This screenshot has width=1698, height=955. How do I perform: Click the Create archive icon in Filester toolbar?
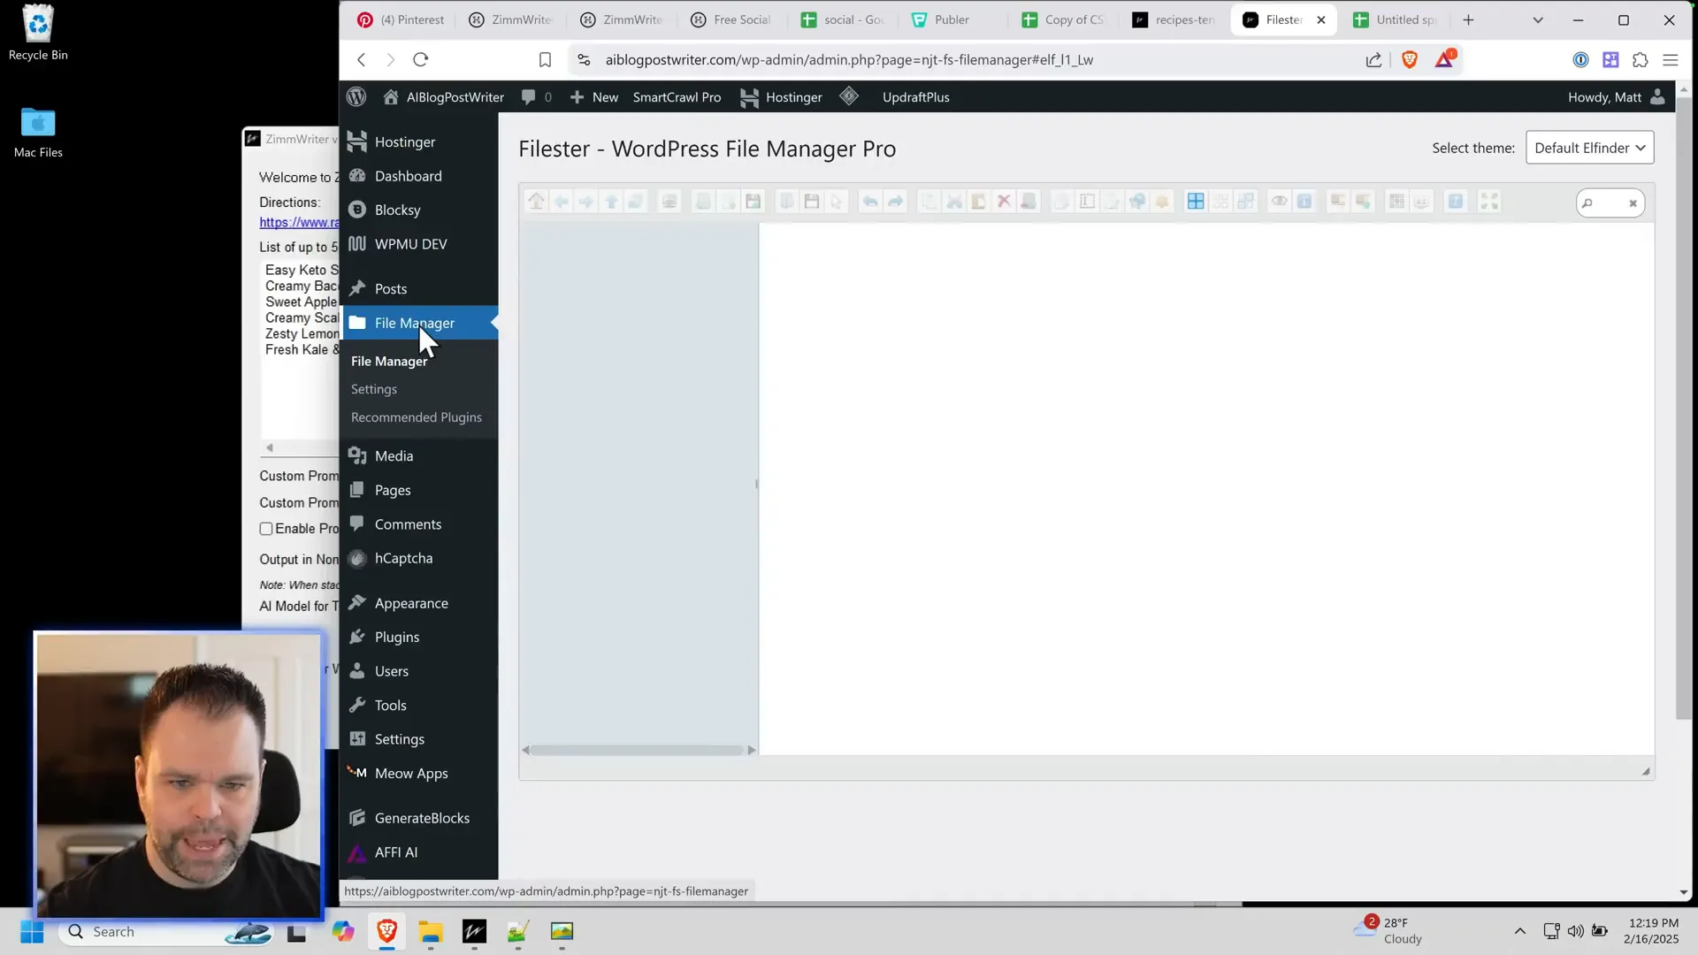pos(1363,202)
